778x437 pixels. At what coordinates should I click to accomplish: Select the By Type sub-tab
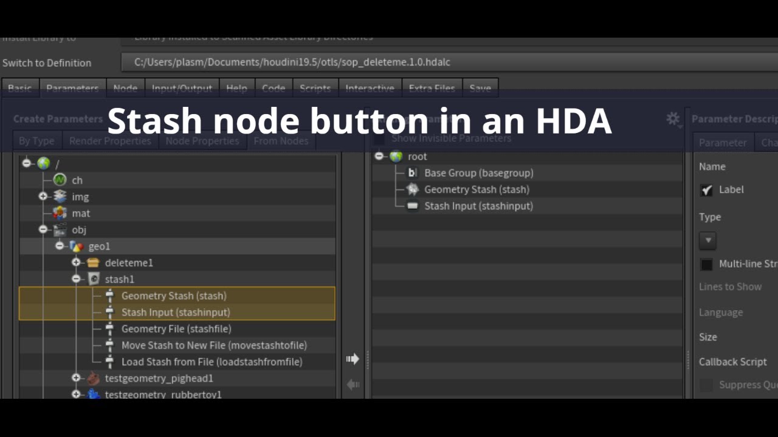pyautogui.click(x=36, y=141)
